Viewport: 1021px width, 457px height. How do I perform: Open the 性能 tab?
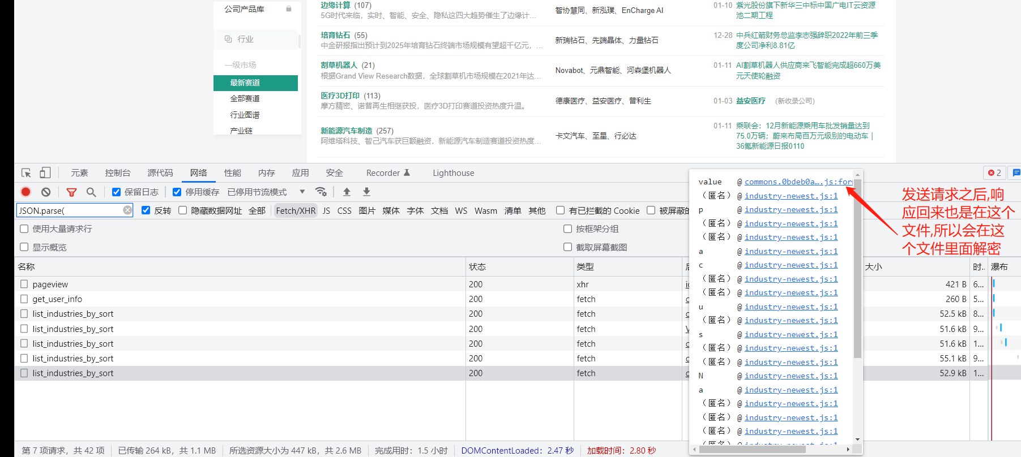pos(233,173)
